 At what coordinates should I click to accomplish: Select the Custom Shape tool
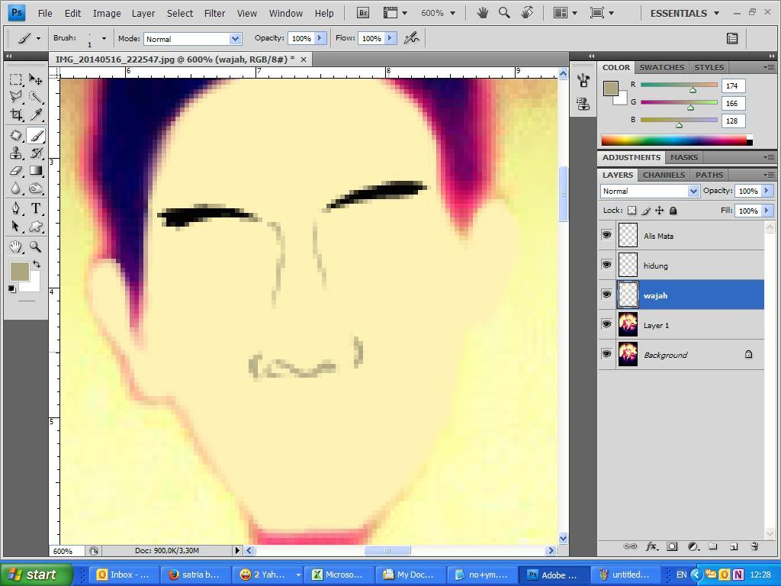pyautogui.click(x=35, y=226)
